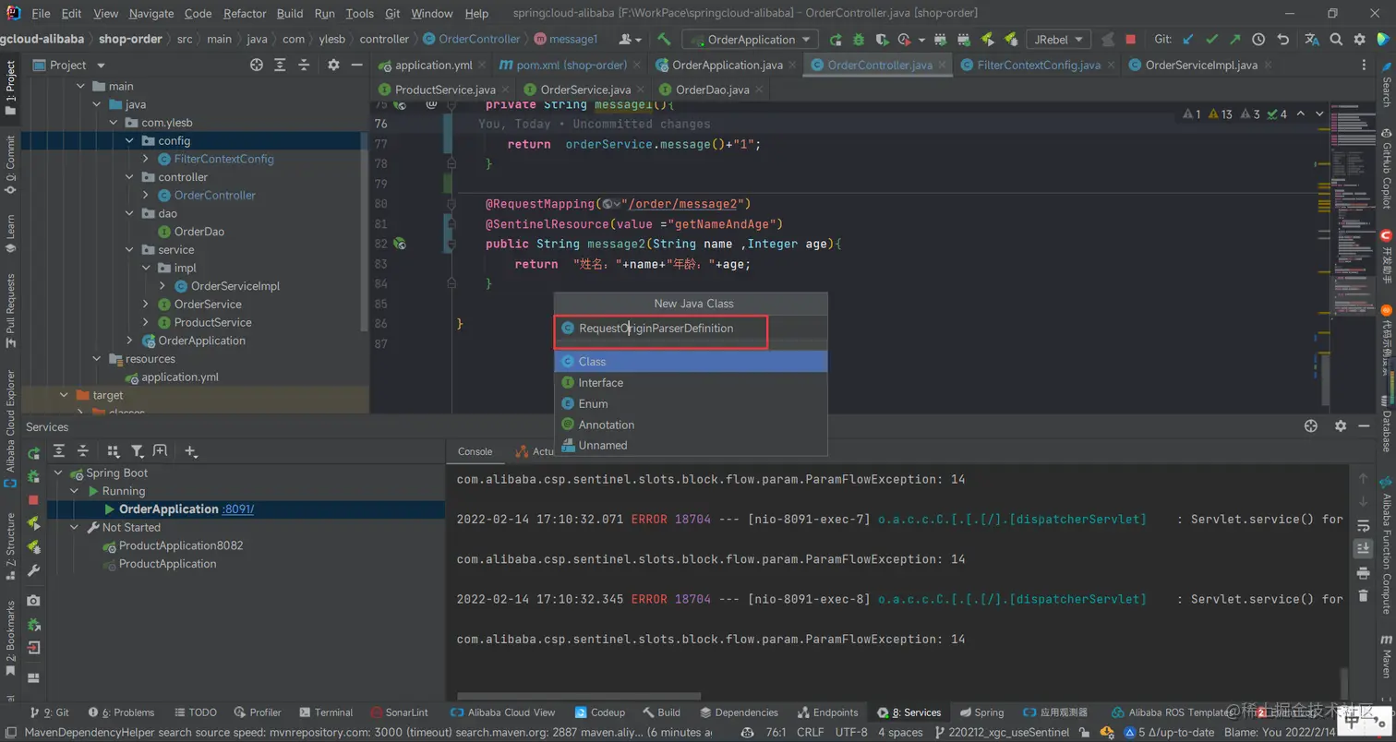Open Project panel options gear
This screenshot has height=742, width=1396.
click(x=333, y=65)
